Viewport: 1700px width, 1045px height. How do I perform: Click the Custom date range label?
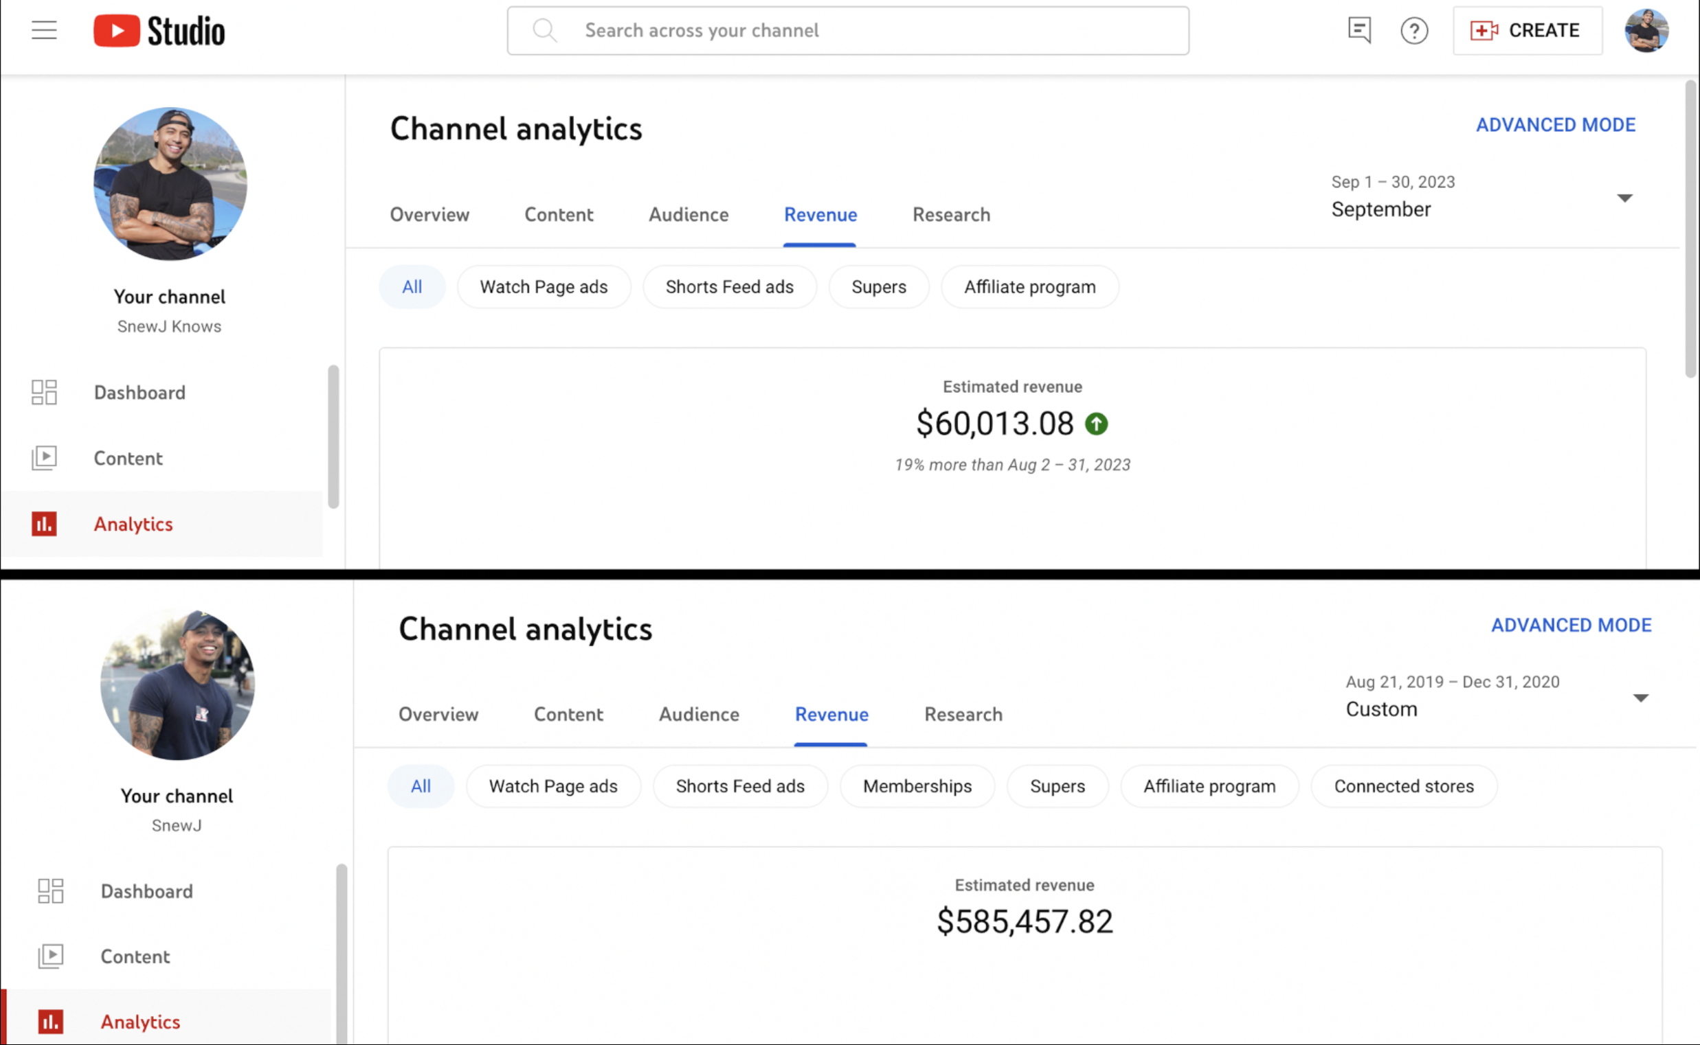tap(1381, 709)
